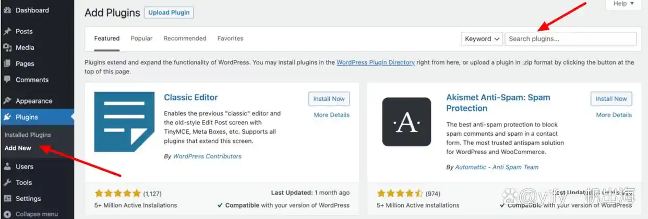
Task: Click the Appearance paintbrush icon
Action: pyautogui.click(x=7, y=101)
